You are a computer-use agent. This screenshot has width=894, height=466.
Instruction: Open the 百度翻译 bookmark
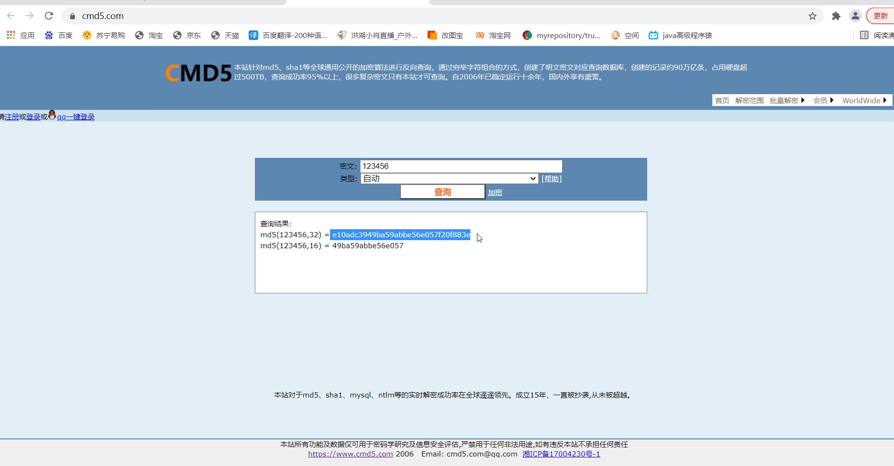(288, 35)
